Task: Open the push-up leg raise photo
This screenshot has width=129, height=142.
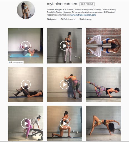Action: tap(103, 84)
